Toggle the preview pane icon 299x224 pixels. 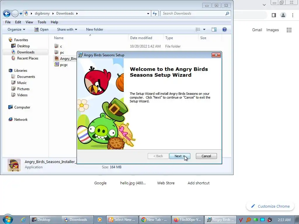pyautogui.click(x=214, y=29)
